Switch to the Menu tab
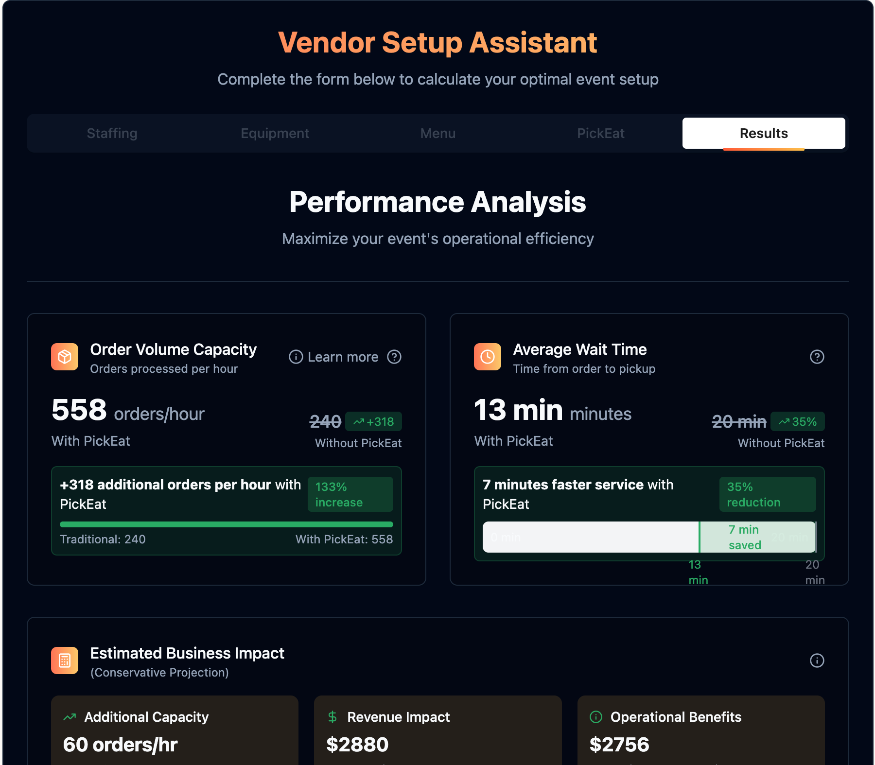Viewport: 875px width, 765px height. 437,133
